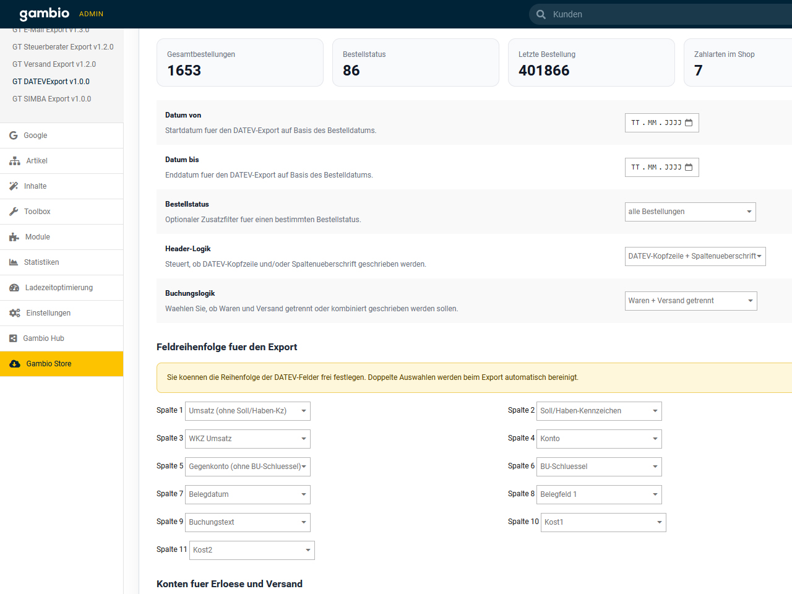Open calendar picker for Datum von

pyautogui.click(x=689, y=123)
